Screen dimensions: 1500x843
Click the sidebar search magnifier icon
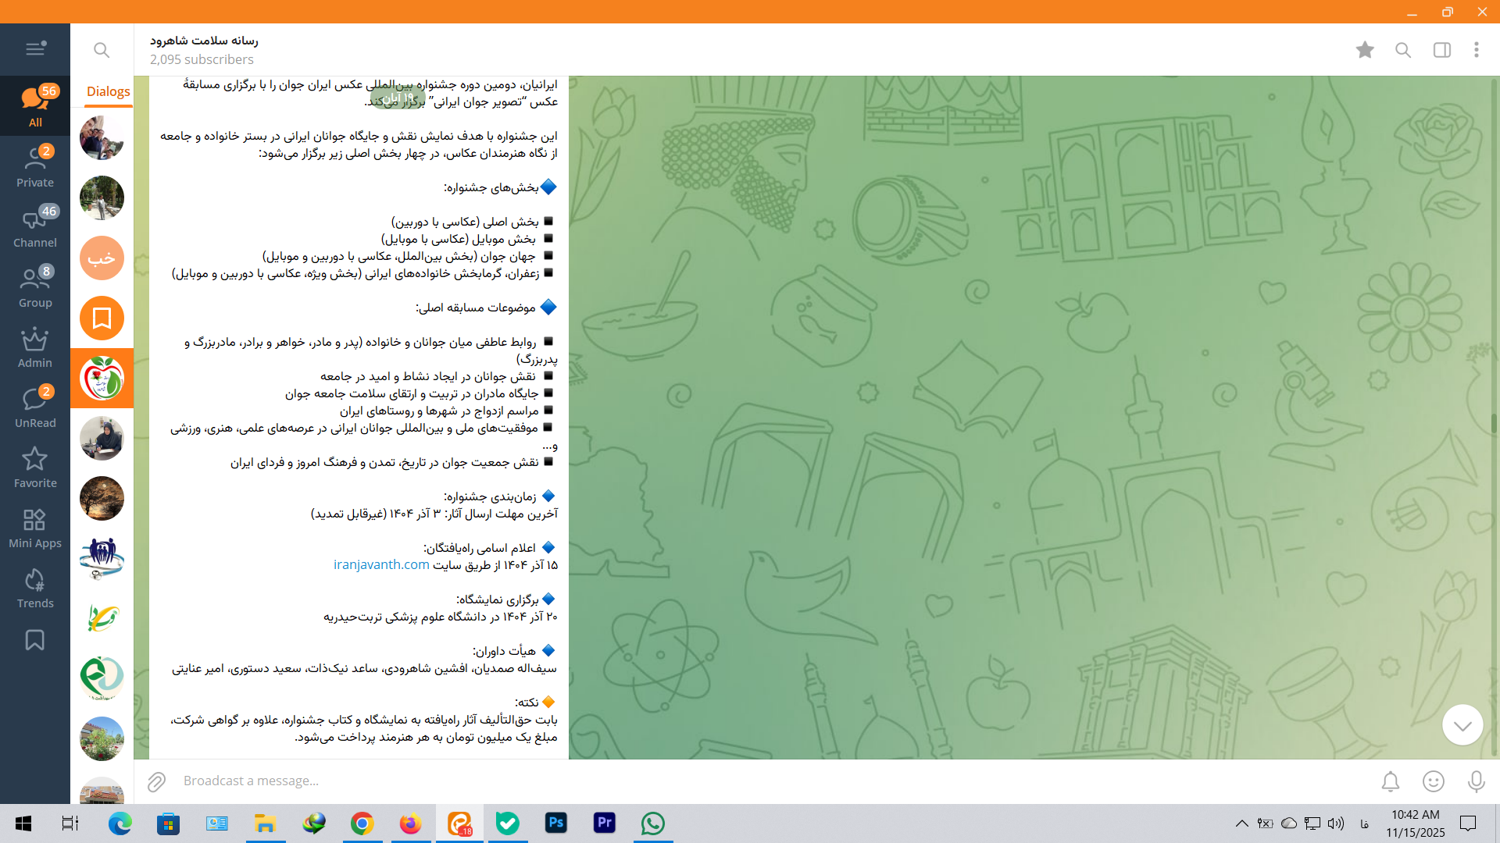coord(102,50)
